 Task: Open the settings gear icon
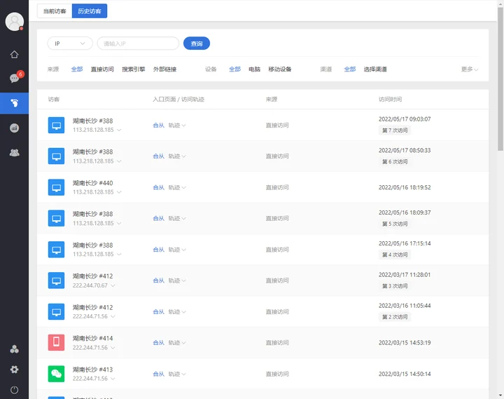click(14, 370)
